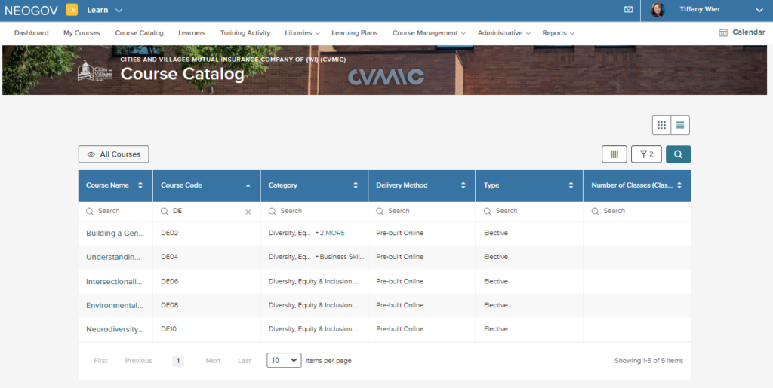Click the teal search magnifier button

(x=679, y=154)
